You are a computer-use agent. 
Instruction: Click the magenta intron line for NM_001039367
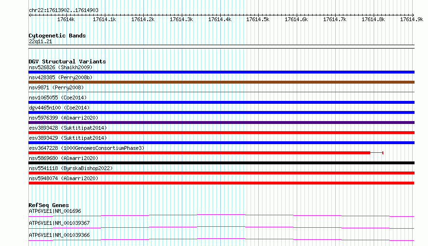221,227
